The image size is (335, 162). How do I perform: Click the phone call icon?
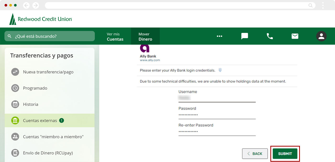[270, 36]
